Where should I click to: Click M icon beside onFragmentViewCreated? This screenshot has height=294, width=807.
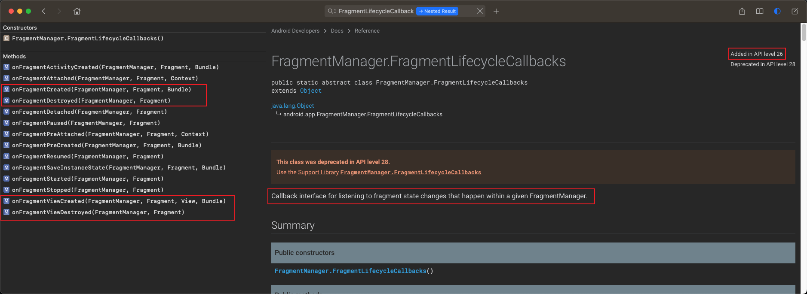pyautogui.click(x=6, y=201)
